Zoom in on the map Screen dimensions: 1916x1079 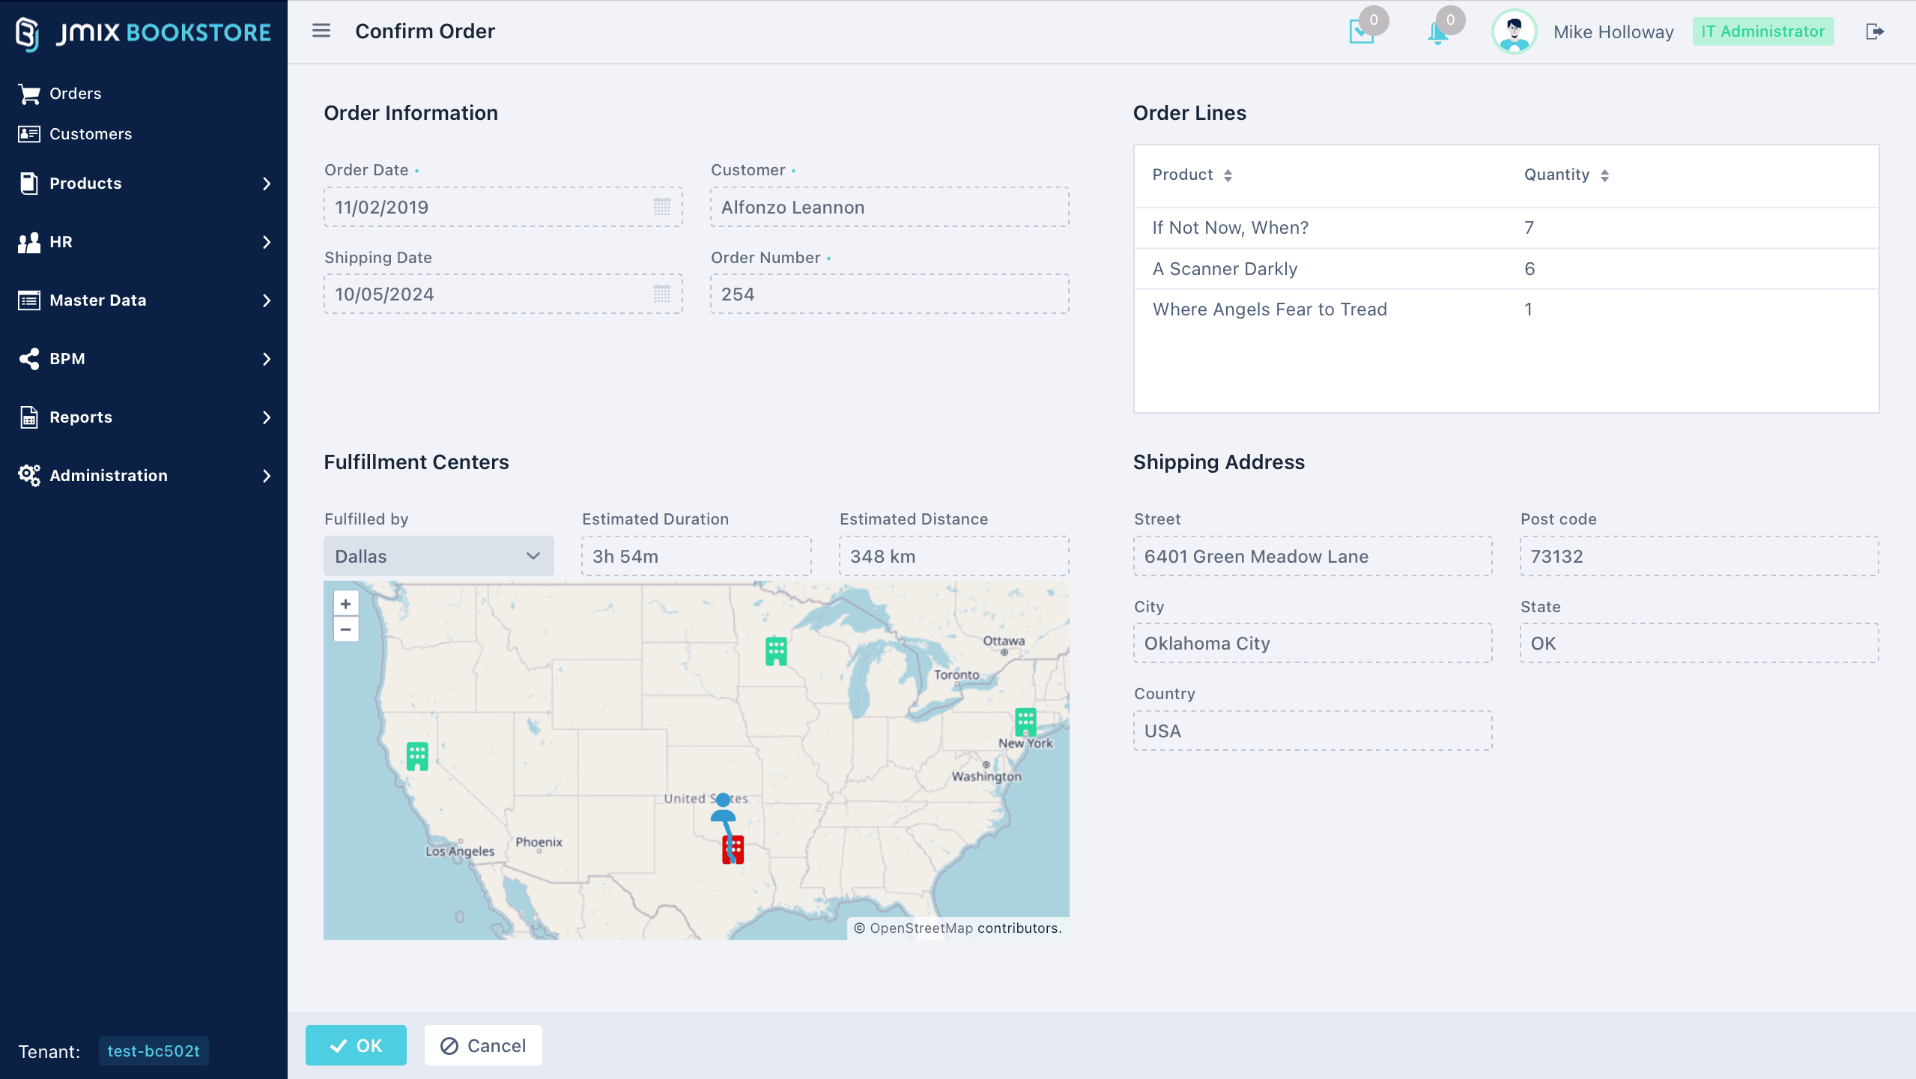point(345,604)
